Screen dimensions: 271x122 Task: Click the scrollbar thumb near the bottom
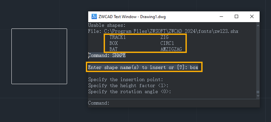pos(258,92)
